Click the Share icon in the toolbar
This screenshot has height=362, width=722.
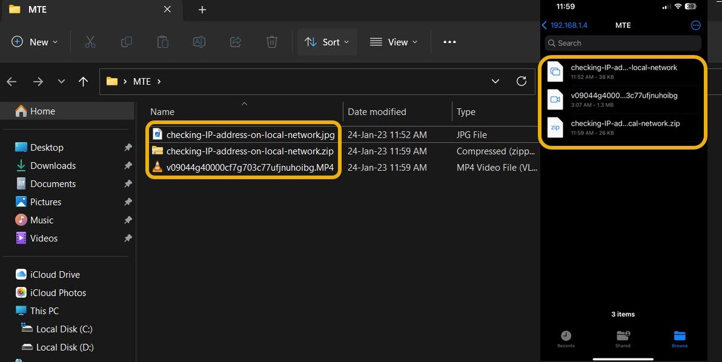coord(236,42)
